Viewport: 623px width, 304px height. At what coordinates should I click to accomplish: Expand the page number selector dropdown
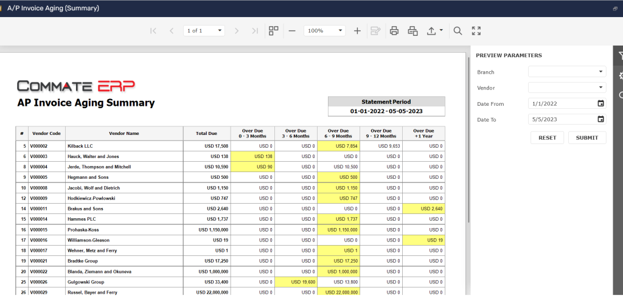point(219,30)
